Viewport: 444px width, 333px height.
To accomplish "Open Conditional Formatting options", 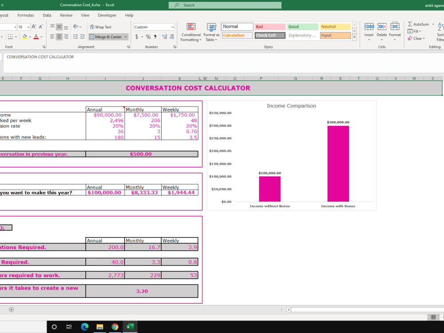I will 191,31.
